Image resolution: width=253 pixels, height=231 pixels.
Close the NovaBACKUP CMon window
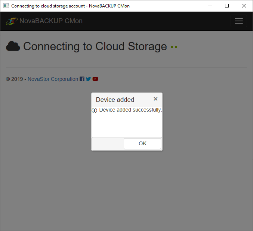pos(244,6)
